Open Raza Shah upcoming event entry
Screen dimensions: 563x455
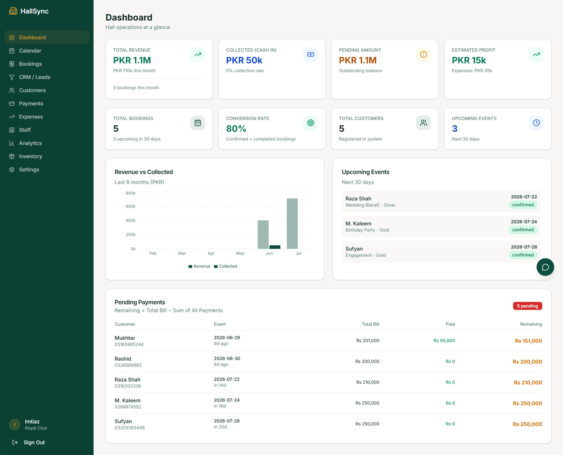(x=441, y=201)
